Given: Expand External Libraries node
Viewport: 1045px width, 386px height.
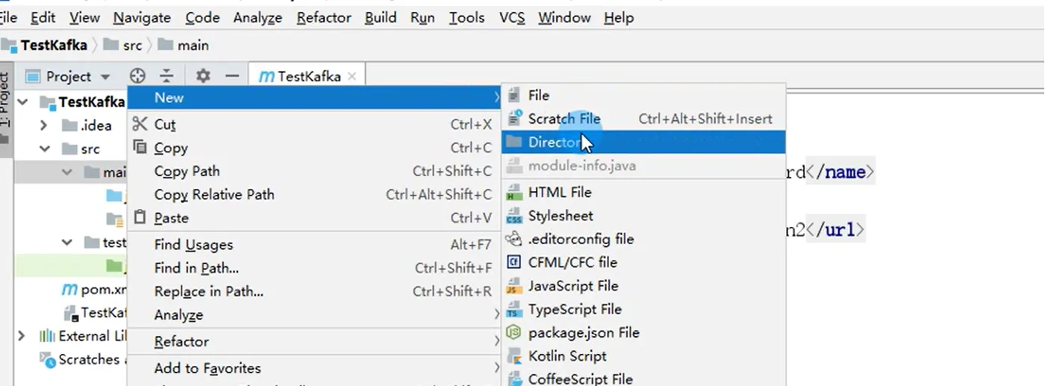Looking at the screenshot, I should pos(21,336).
